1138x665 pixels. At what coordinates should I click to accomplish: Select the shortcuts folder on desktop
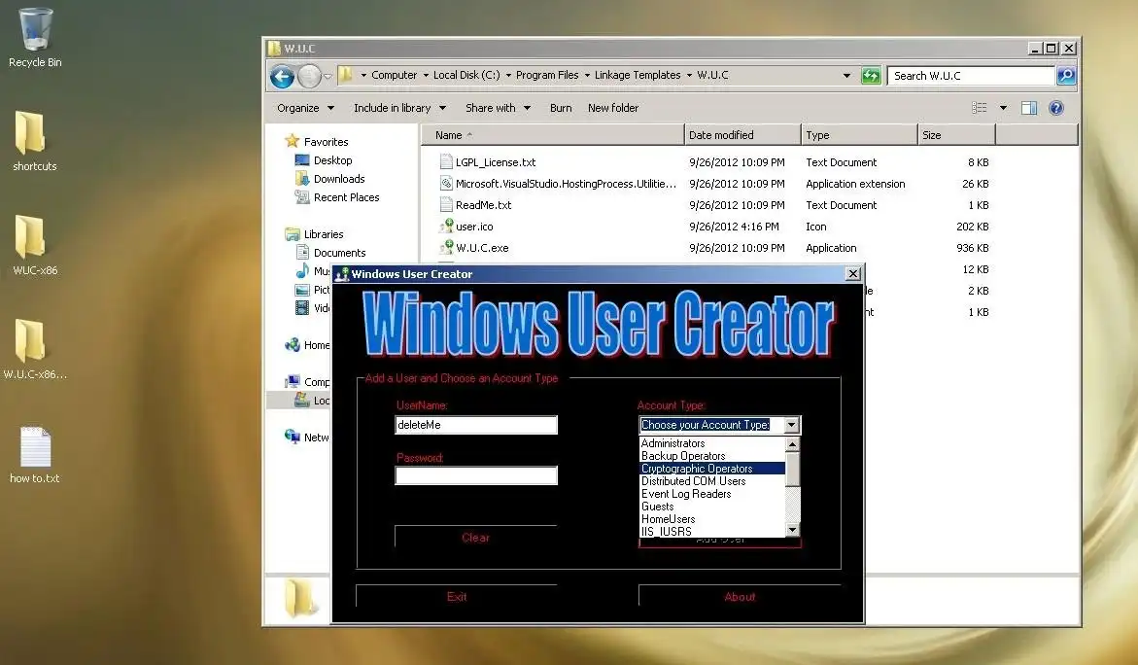coord(34,142)
